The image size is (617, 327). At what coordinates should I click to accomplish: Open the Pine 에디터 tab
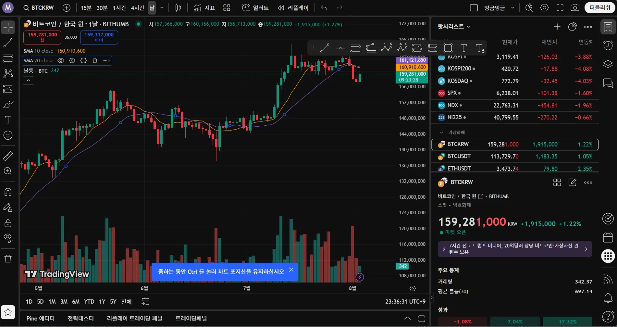click(x=41, y=318)
